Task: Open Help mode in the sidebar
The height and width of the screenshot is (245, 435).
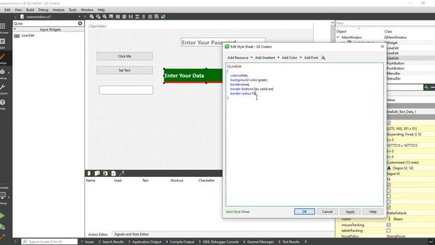Action: pos(3,104)
